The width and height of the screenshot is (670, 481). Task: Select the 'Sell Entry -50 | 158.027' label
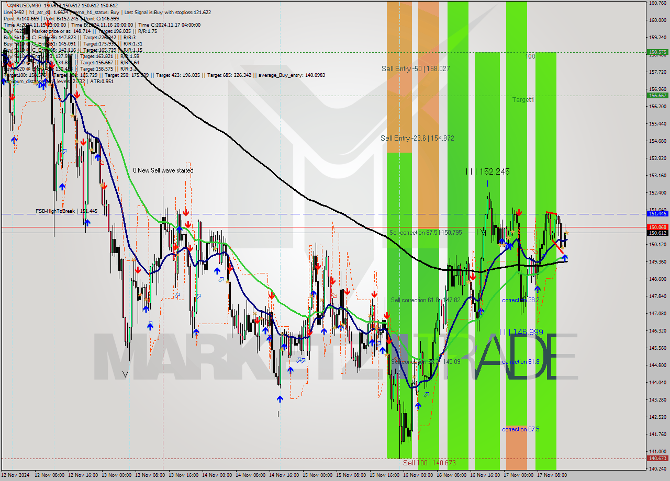coord(416,68)
